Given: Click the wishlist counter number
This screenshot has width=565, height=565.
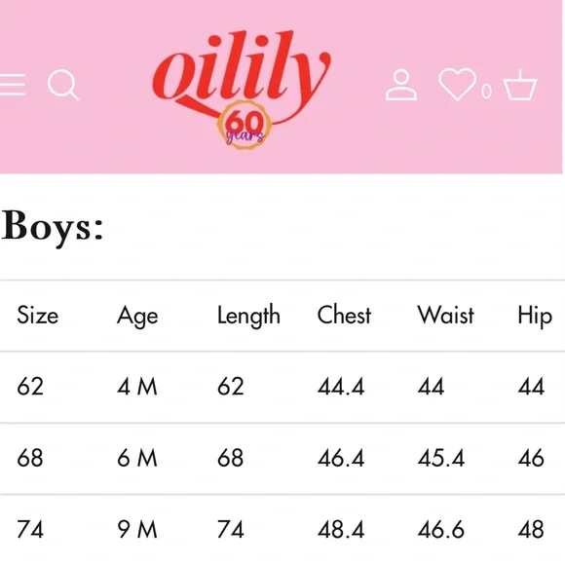Looking at the screenshot, I should [x=486, y=91].
